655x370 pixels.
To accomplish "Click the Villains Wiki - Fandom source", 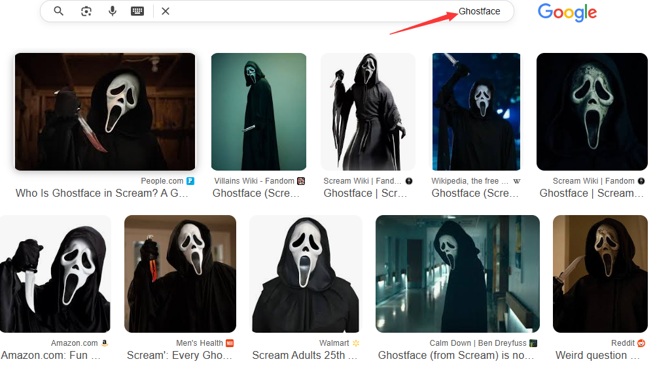I will pyautogui.click(x=255, y=181).
